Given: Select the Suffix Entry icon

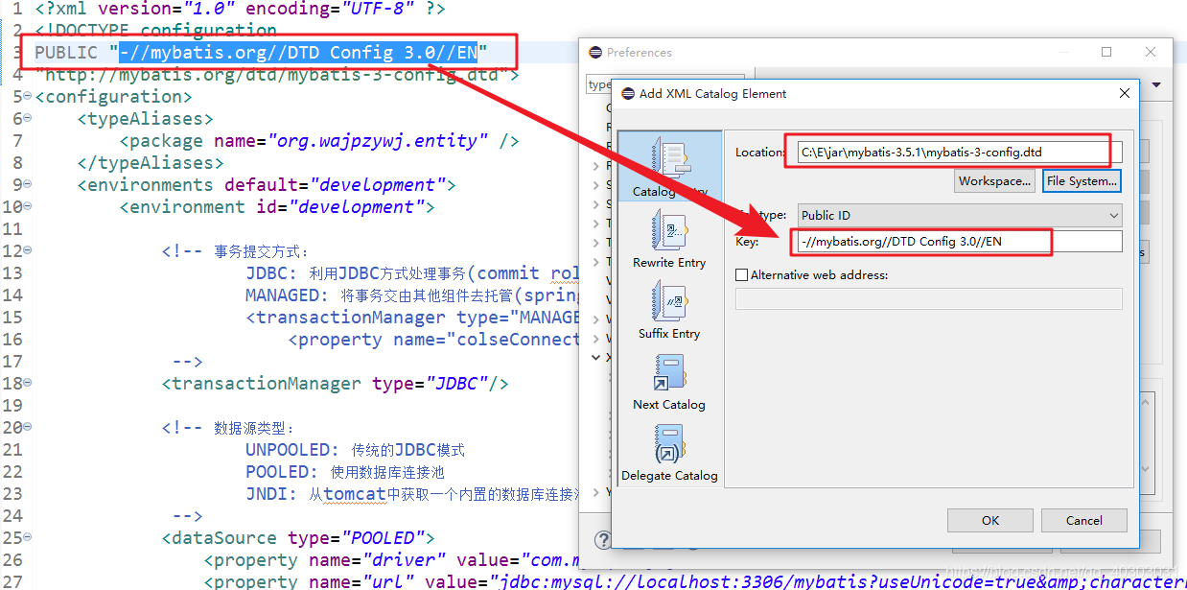Looking at the screenshot, I should pos(669,301).
